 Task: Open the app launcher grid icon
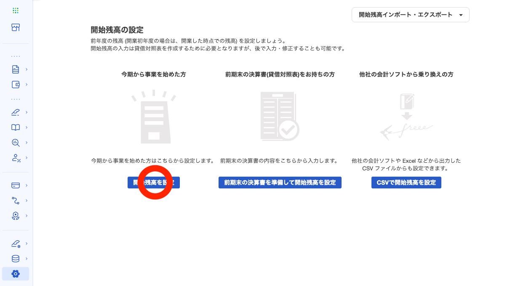[x=16, y=10]
